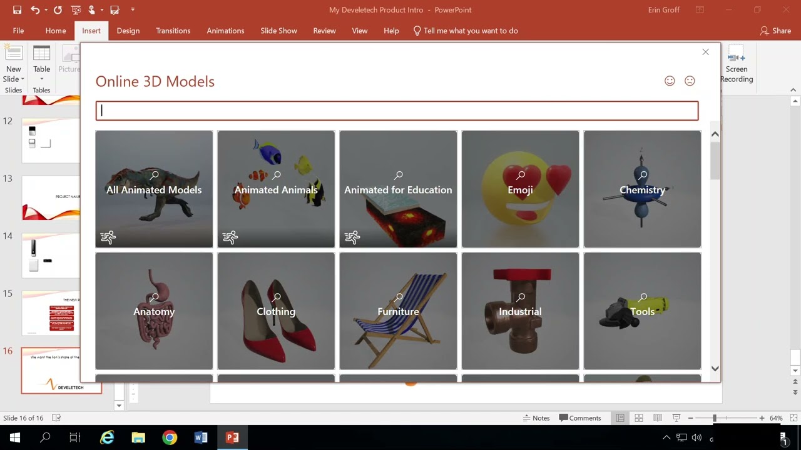Choose the Animated for Education category
Image resolution: width=801 pixels, height=450 pixels.
point(398,189)
